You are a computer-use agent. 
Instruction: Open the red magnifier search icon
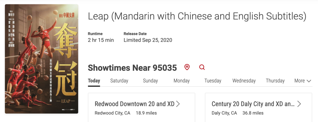point(202,67)
